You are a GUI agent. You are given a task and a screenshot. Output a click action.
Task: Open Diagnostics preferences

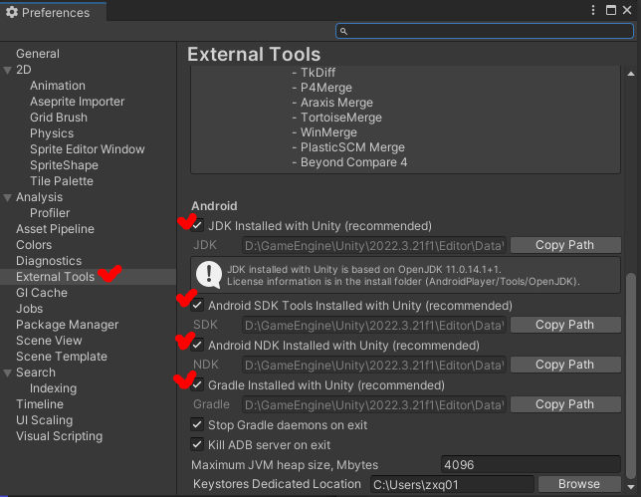pos(49,261)
